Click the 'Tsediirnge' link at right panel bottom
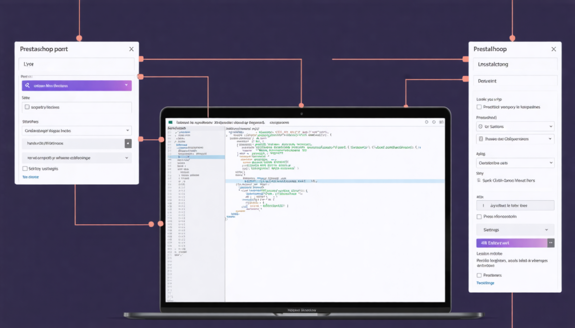Image resolution: width=575 pixels, height=328 pixels. point(485,283)
